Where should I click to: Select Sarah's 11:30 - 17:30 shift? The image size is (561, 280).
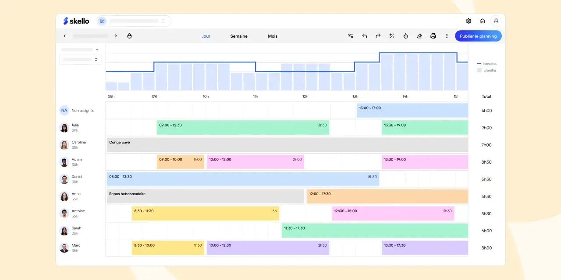point(375,231)
